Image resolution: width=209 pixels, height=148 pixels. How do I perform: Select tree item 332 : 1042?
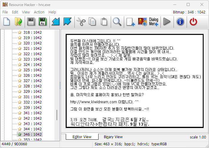point(32,102)
